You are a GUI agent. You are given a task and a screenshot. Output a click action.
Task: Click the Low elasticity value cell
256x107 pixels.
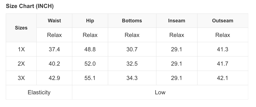pyautogui.click(x=160, y=92)
